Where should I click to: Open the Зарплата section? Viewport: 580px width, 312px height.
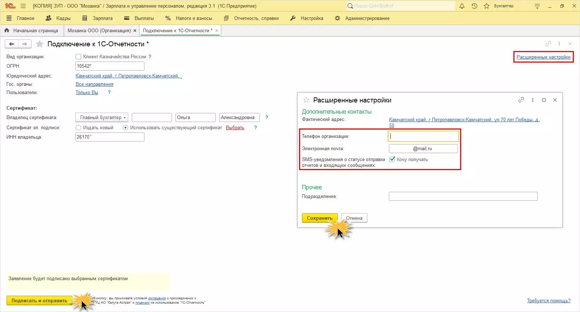[97, 18]
